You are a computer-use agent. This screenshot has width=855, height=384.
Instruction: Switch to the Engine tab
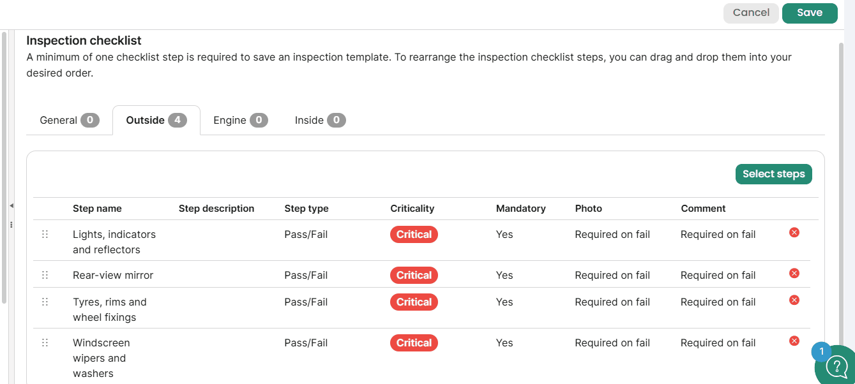[x=239, y=120]
